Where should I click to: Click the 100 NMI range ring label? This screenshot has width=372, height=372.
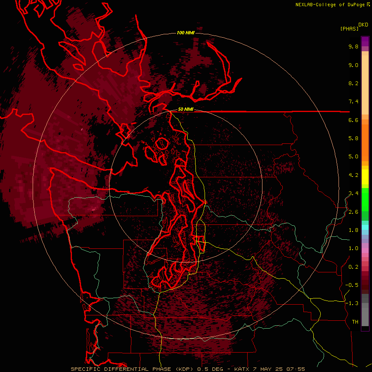[186, 33]
